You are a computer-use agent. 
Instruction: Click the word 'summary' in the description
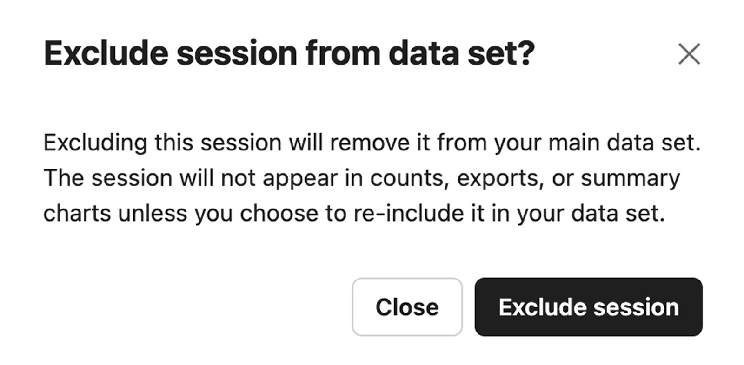click(630, 178)
